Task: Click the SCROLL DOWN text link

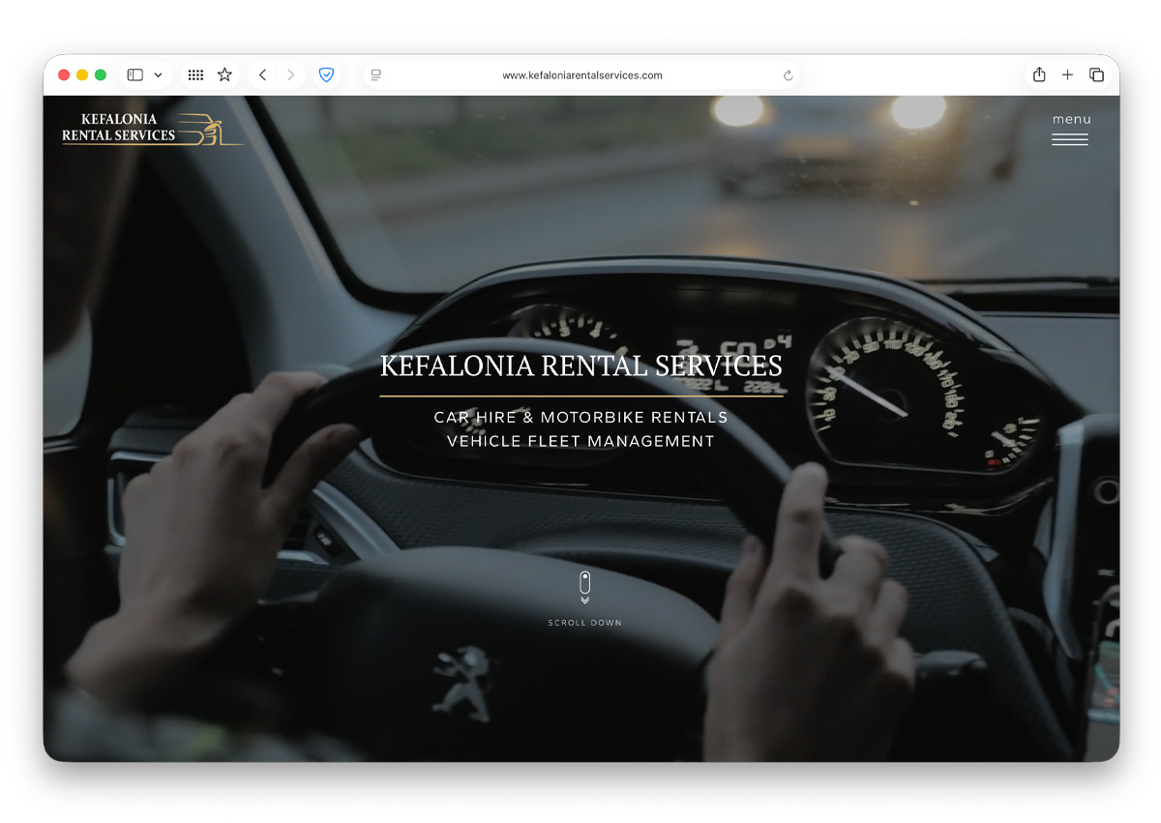Action: (584, 623)
